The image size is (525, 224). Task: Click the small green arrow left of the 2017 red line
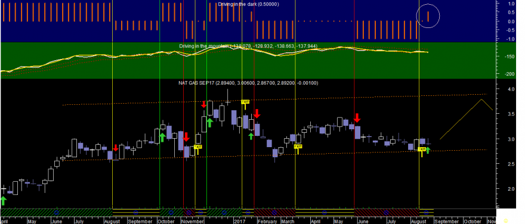pos(251,136)
